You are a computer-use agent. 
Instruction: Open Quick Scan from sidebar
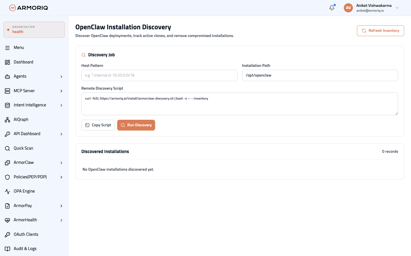pyautogui.click(x=34, y=148)
